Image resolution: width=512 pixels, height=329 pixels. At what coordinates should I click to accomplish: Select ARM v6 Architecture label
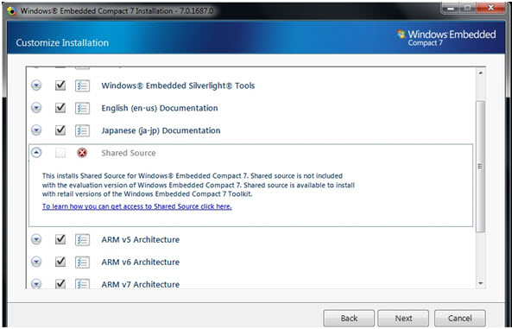(x=141, y=262)
